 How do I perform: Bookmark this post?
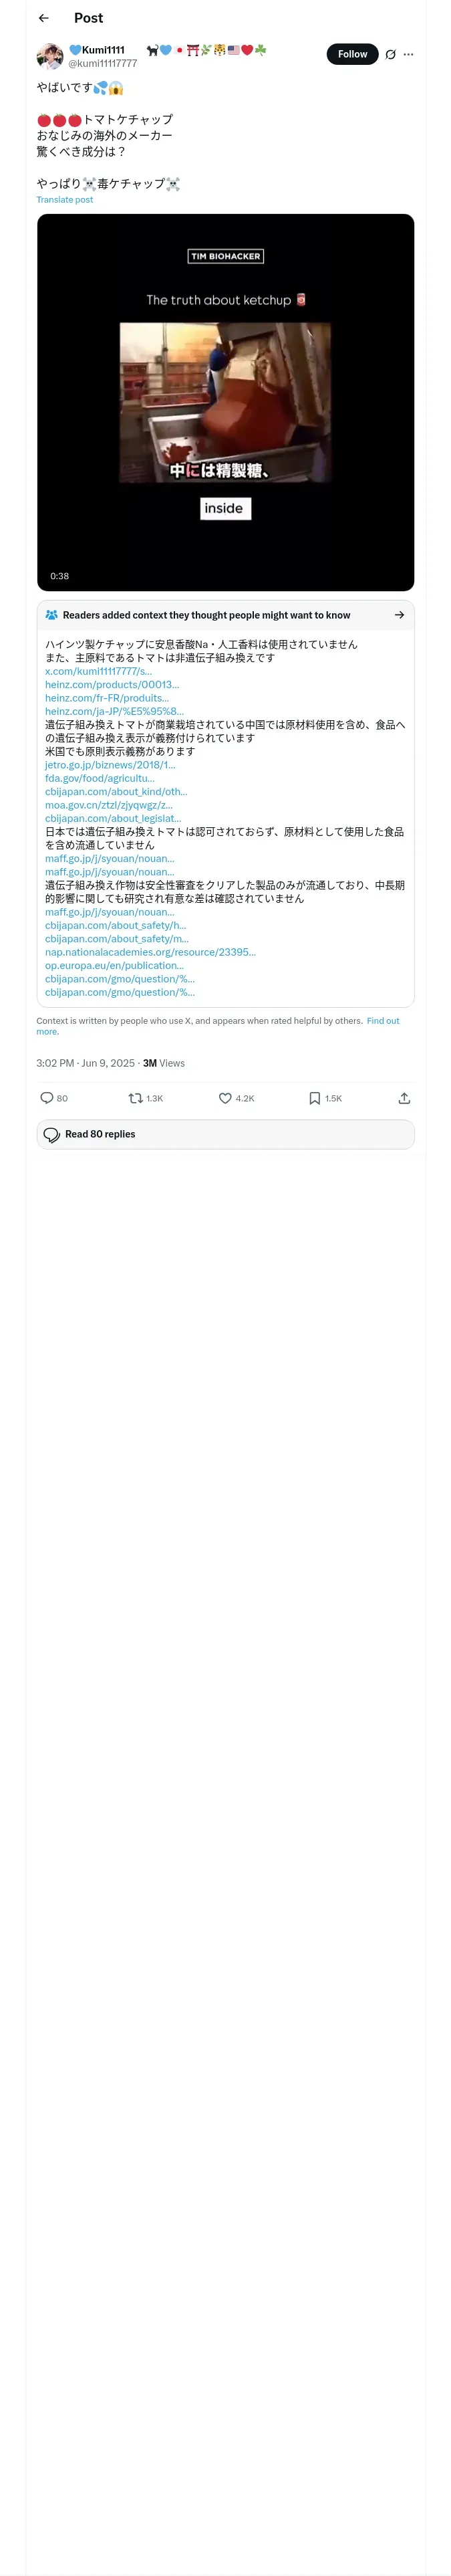pyautogui.click(x=315, y=1098)
